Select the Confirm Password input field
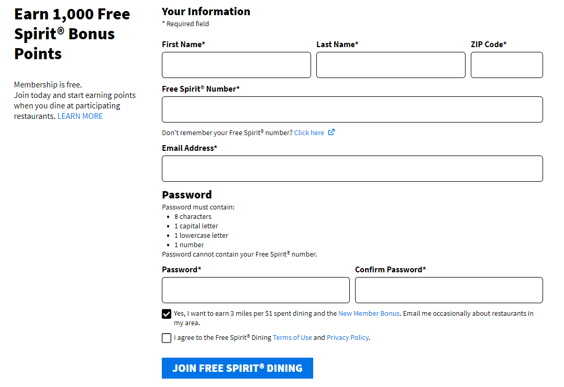564x387 pixels. (x=449, y=290)
